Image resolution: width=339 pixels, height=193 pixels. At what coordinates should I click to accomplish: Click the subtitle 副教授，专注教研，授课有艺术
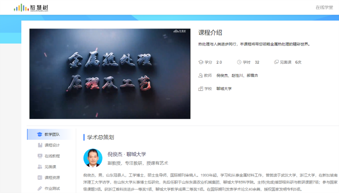[138, 163]
